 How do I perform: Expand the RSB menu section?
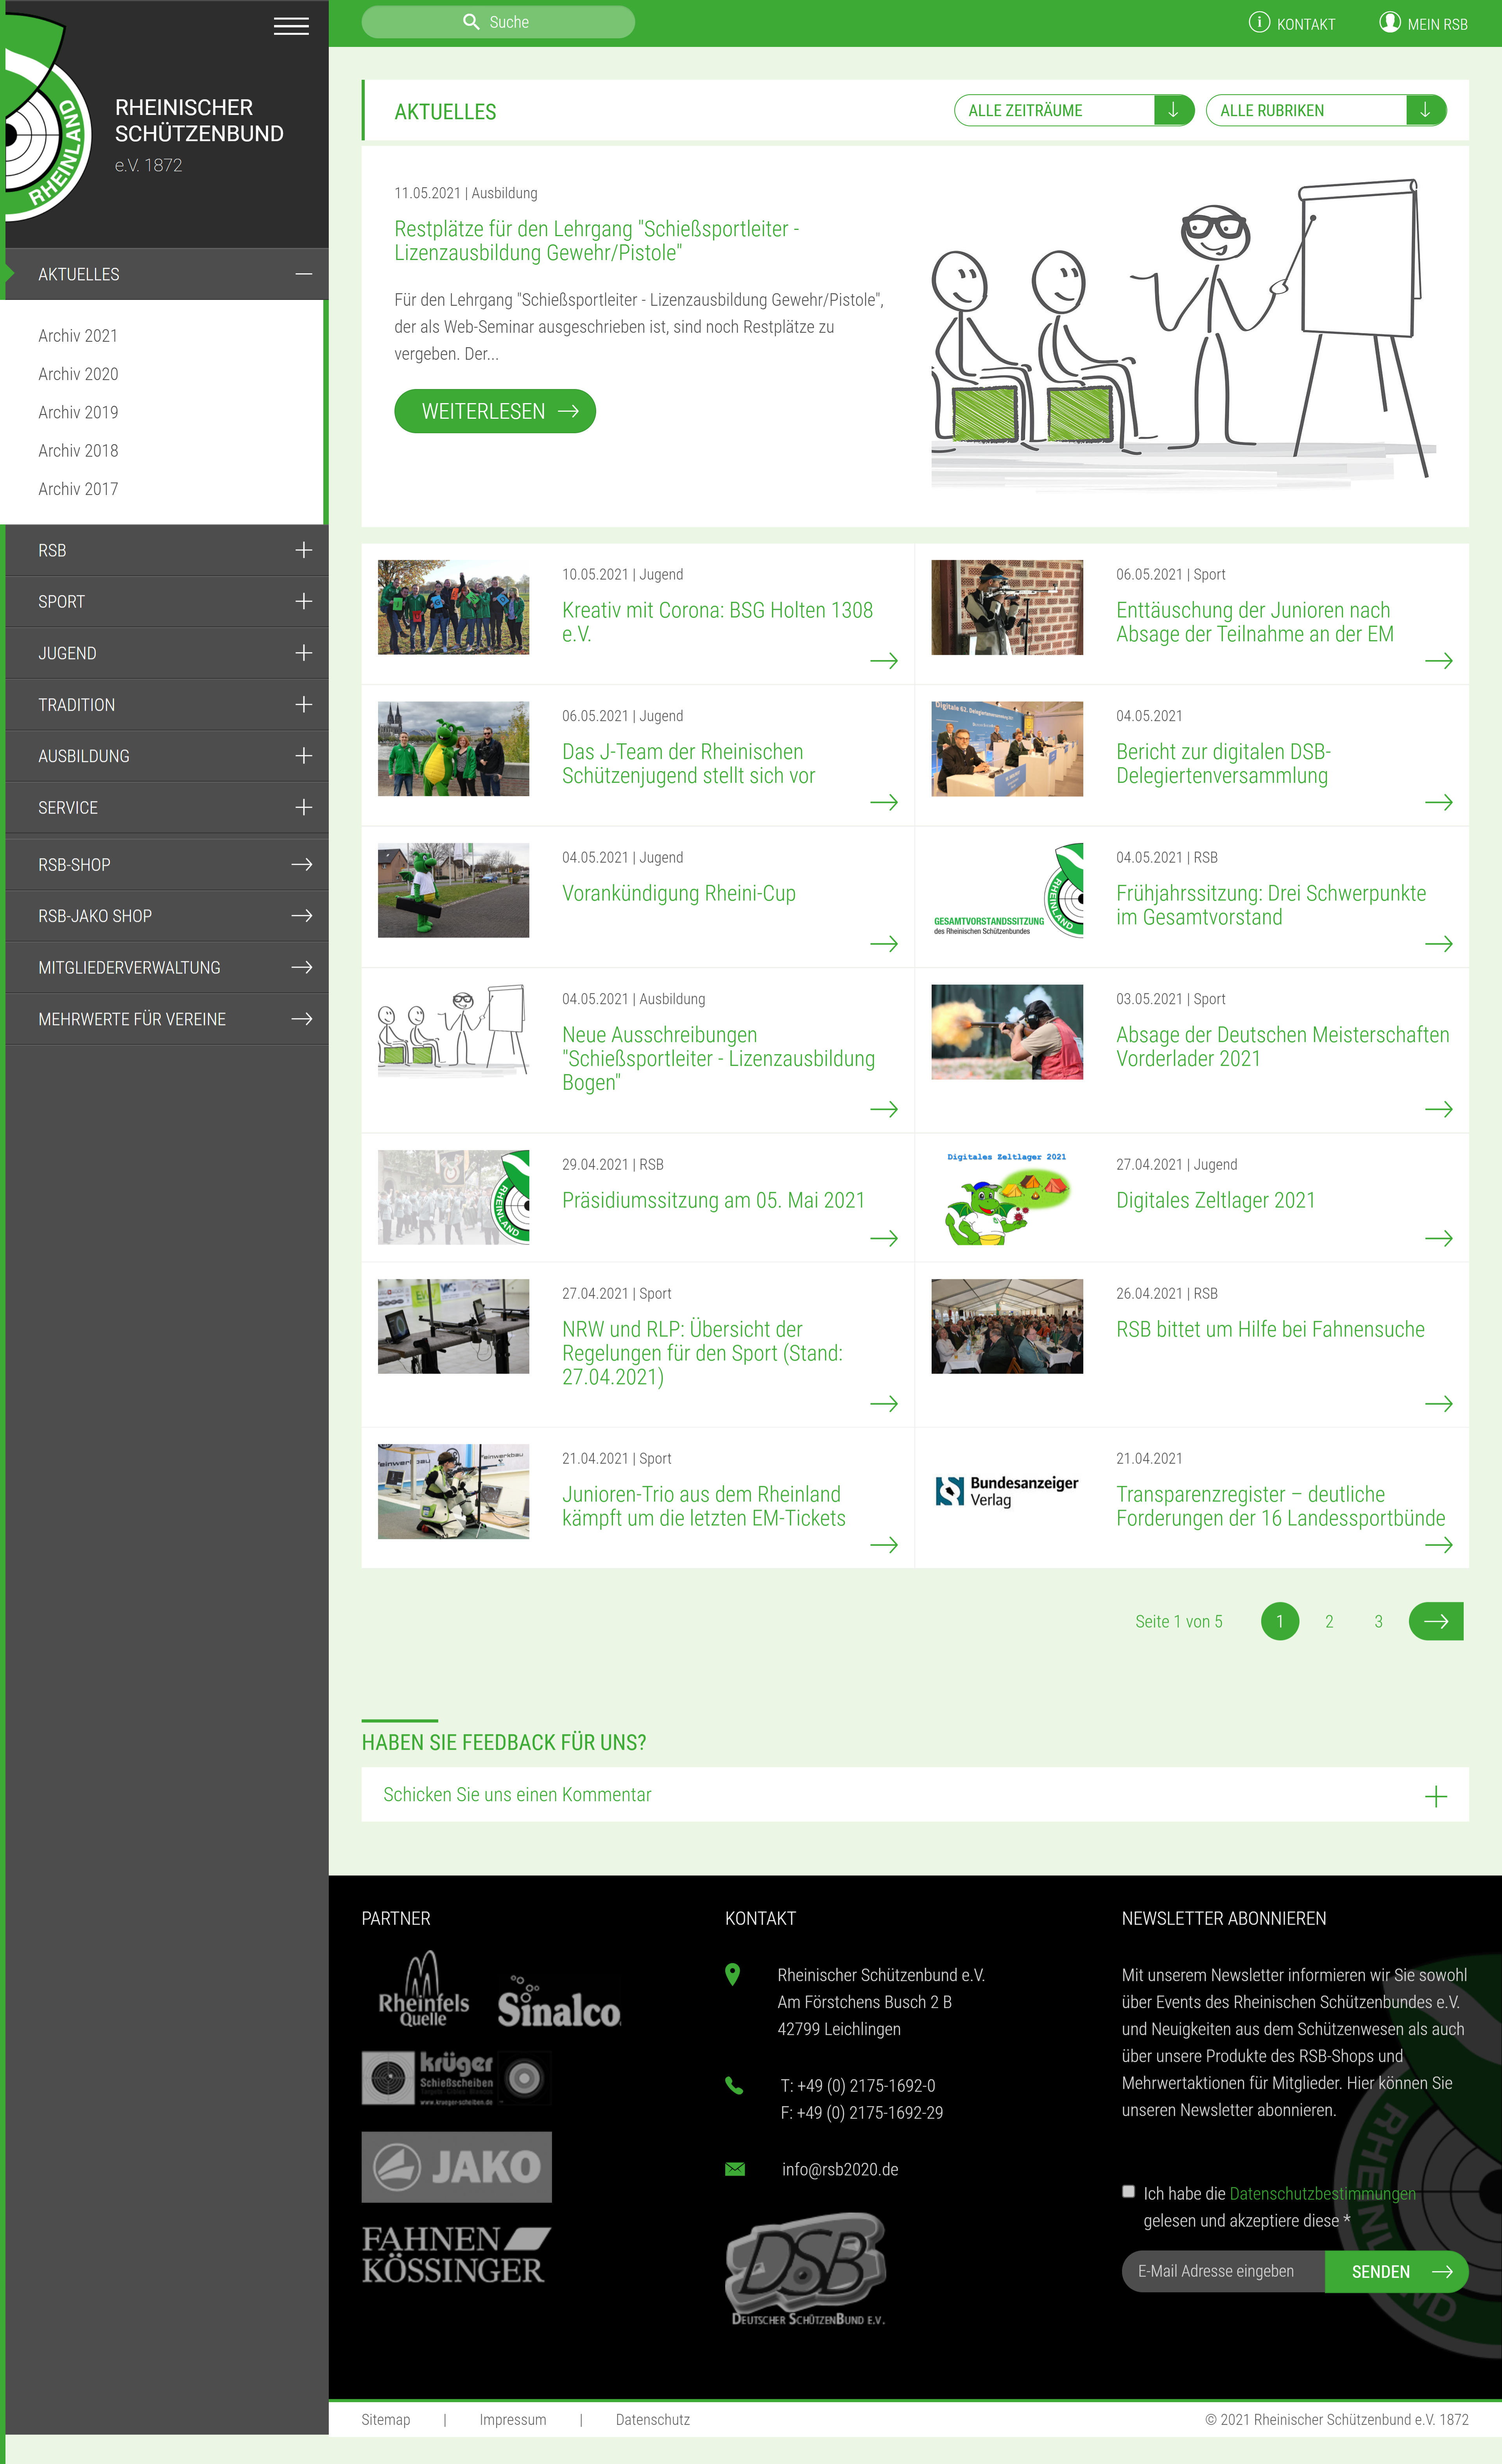[304, 550]
